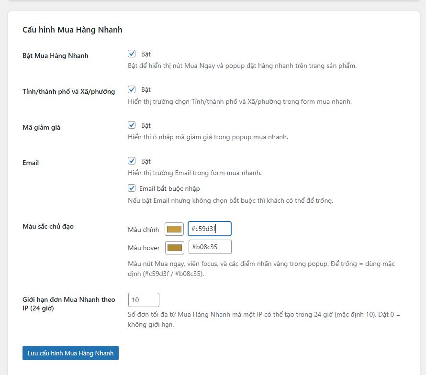426x375 pixels.
Task: Toggle the Tỉnh/thành phố và Xã/phường checkbox
Action: tap(132, 89)
